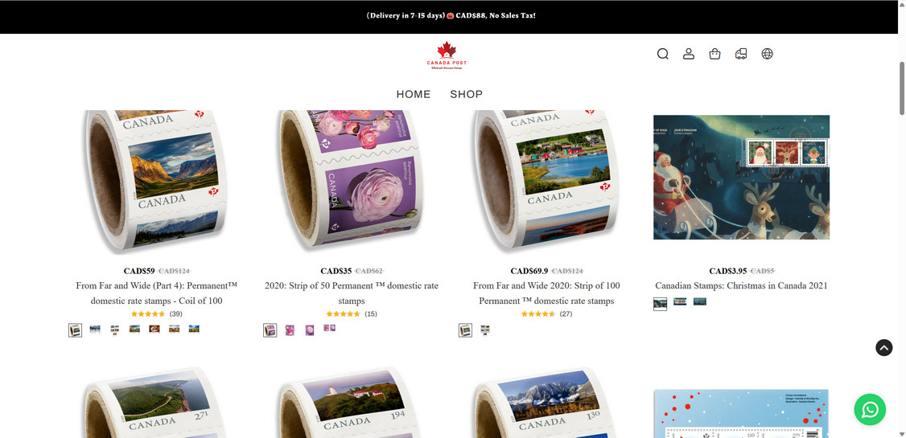Open the globe language selector icon
The width and height of the screenshot is (906, 438).
pos(767,54)
